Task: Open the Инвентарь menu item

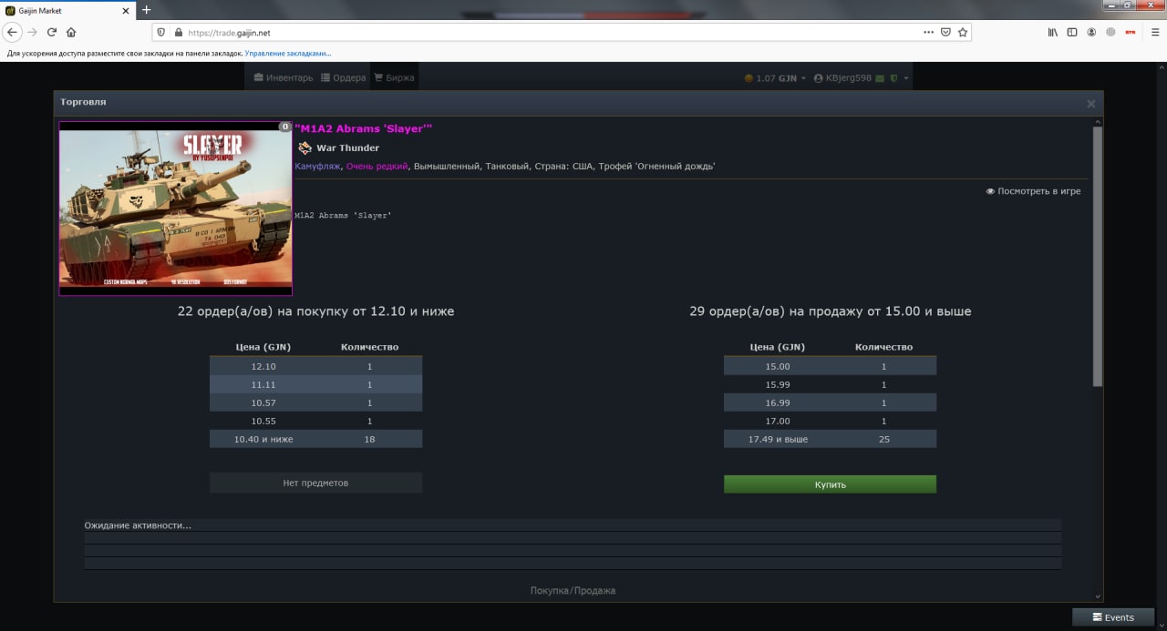Action: [x=284, y=77]
